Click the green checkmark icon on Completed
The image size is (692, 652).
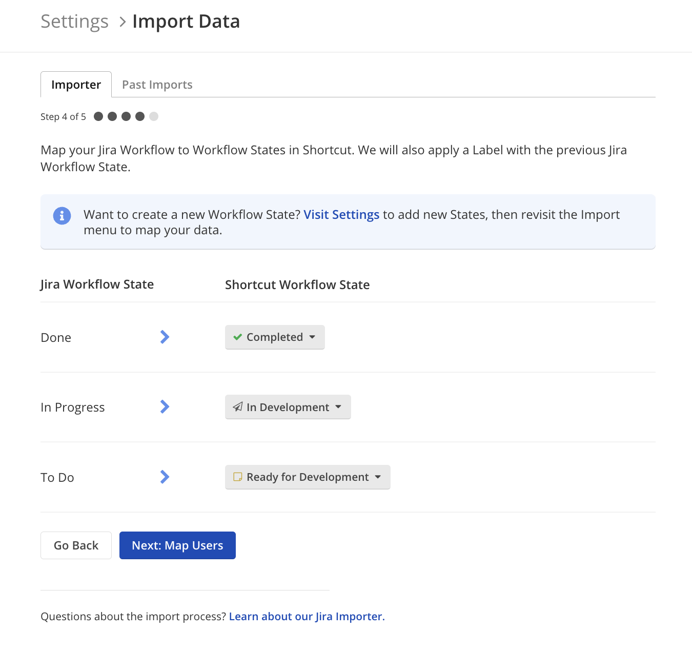pos(237,337)
